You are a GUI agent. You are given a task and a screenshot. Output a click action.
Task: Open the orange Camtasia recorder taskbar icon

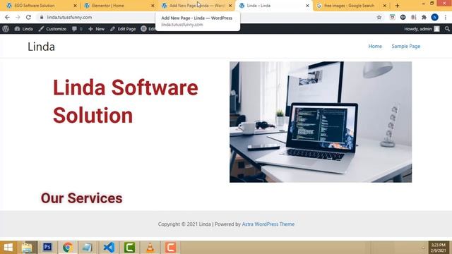click(x=170, y=248)
